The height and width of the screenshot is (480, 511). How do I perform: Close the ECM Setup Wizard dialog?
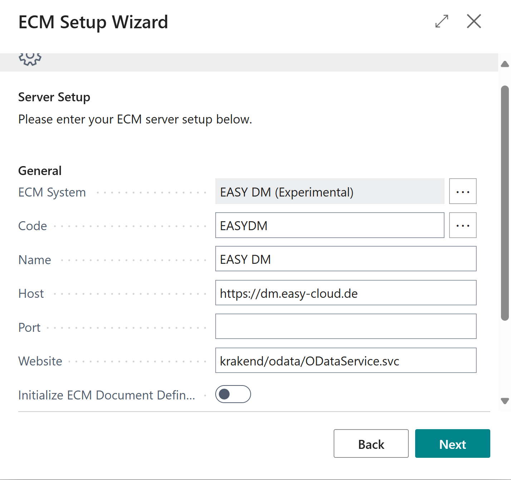474,21
